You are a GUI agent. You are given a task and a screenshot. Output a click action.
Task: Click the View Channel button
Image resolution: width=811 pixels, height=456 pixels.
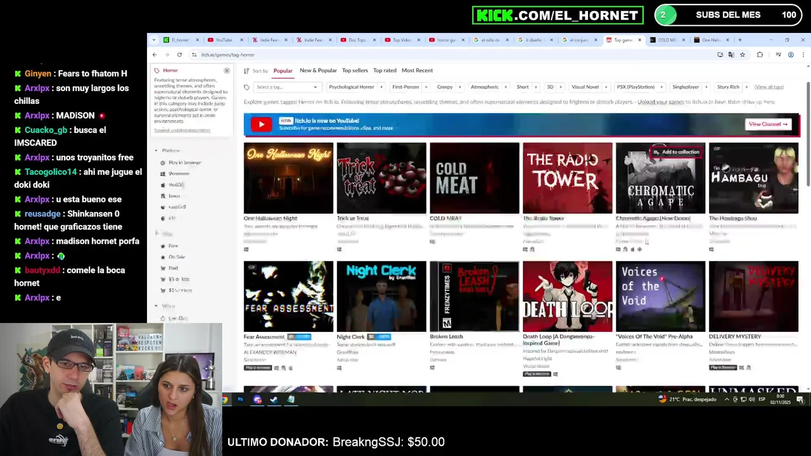[x=768, y=124]
